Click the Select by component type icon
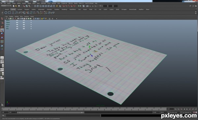 point(29,6)
